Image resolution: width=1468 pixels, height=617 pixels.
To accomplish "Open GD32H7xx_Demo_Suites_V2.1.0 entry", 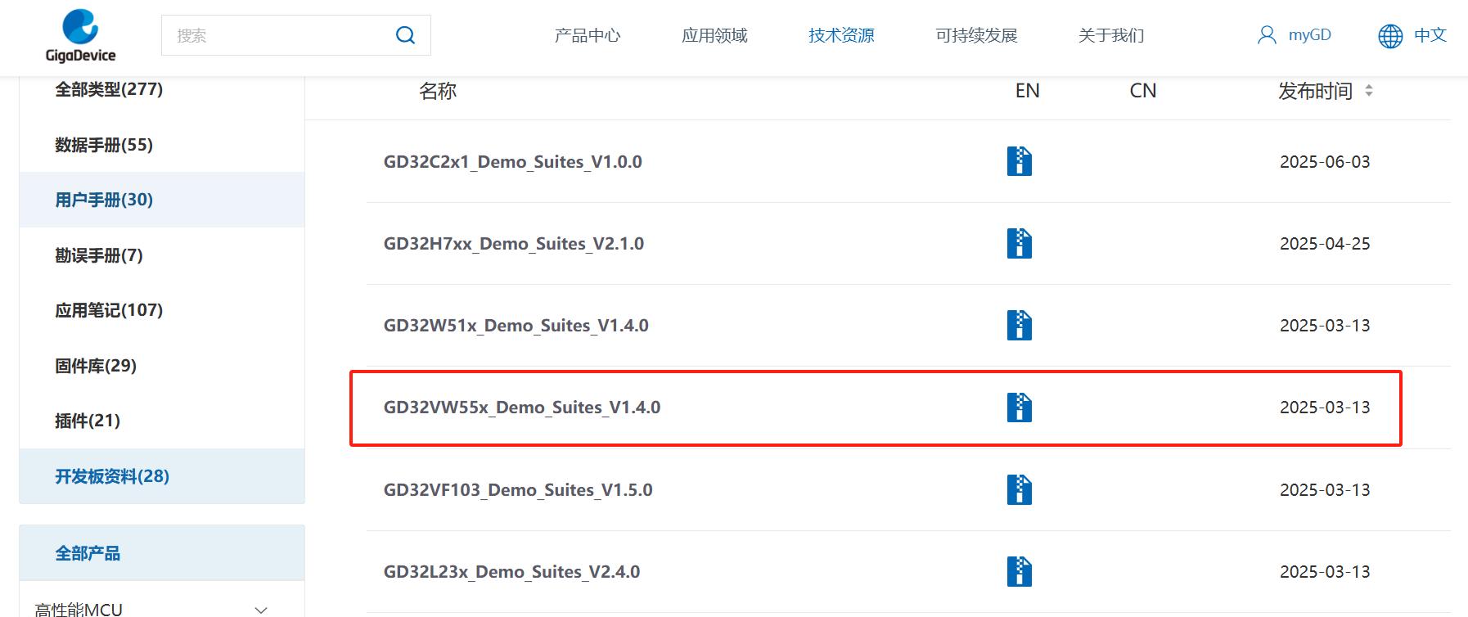I will click(514, 244).
